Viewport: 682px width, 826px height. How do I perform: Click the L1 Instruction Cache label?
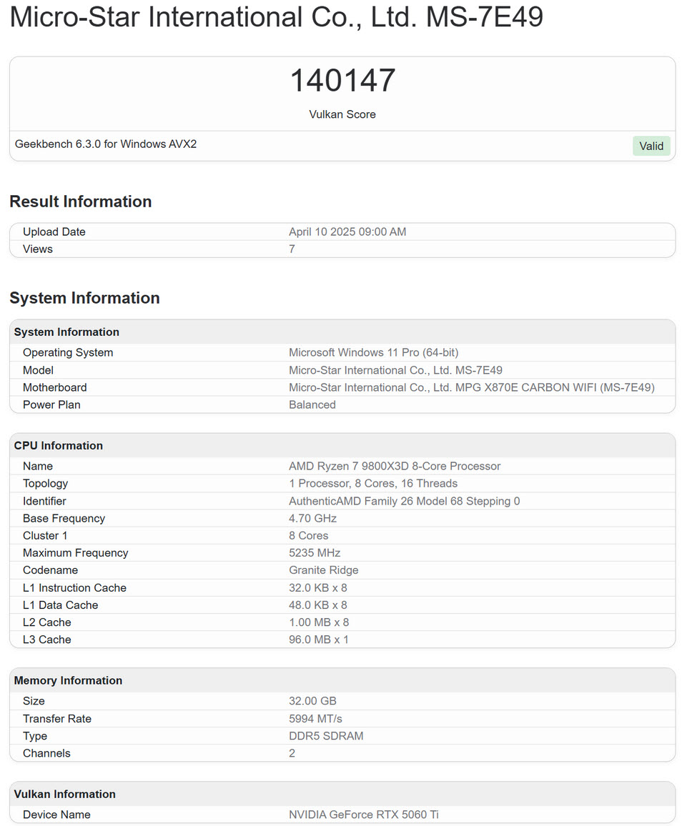[x=75, y=588]
